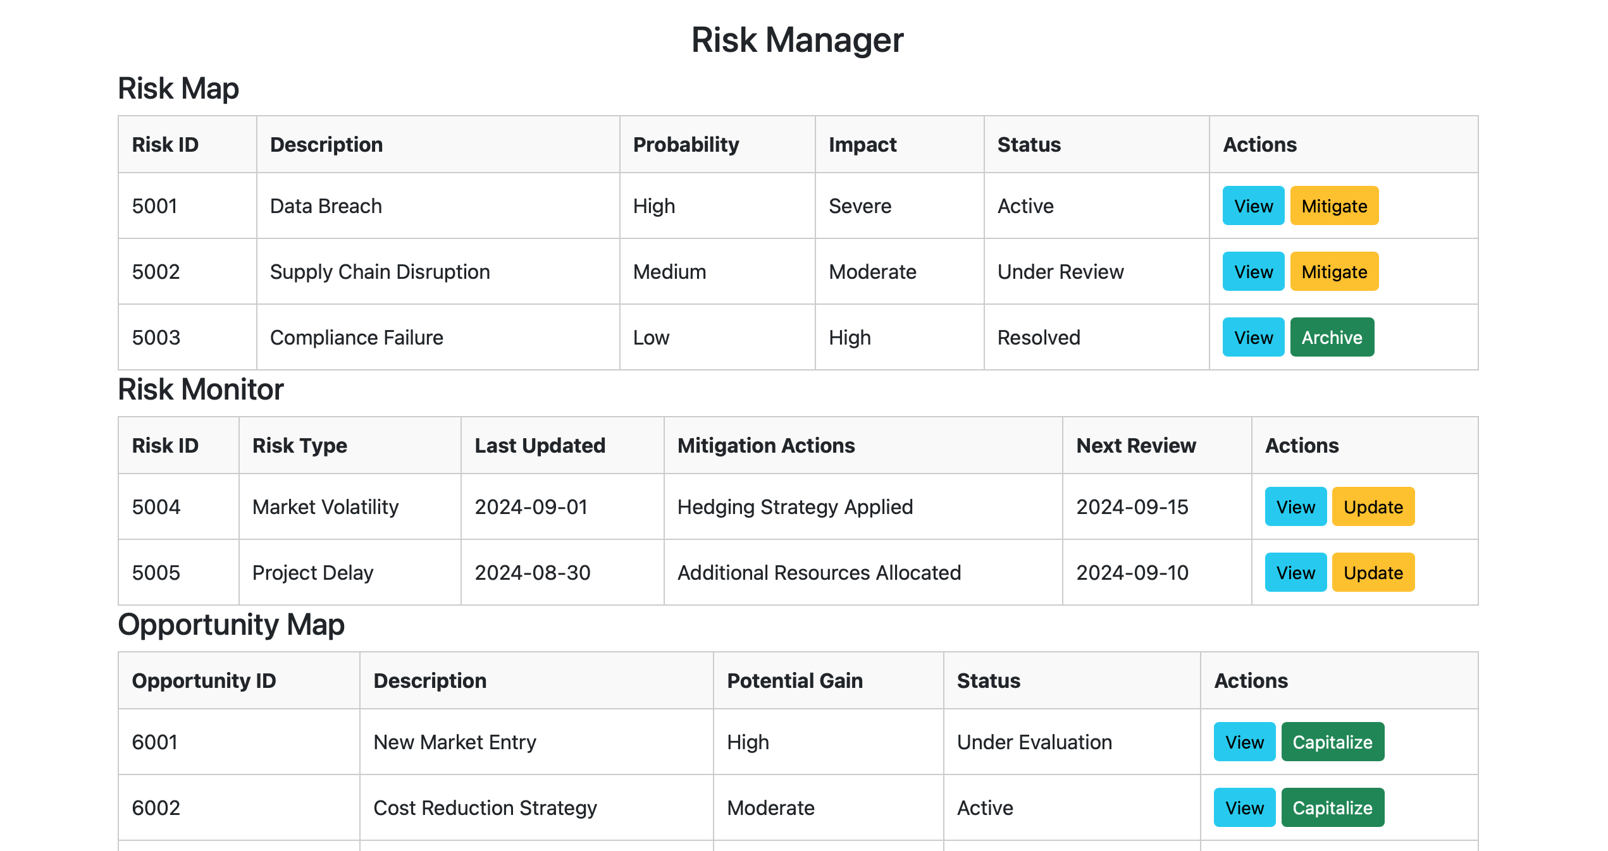Click the Probability column header
Viewport: 1608px width, 851px height.
click(686, 145)
